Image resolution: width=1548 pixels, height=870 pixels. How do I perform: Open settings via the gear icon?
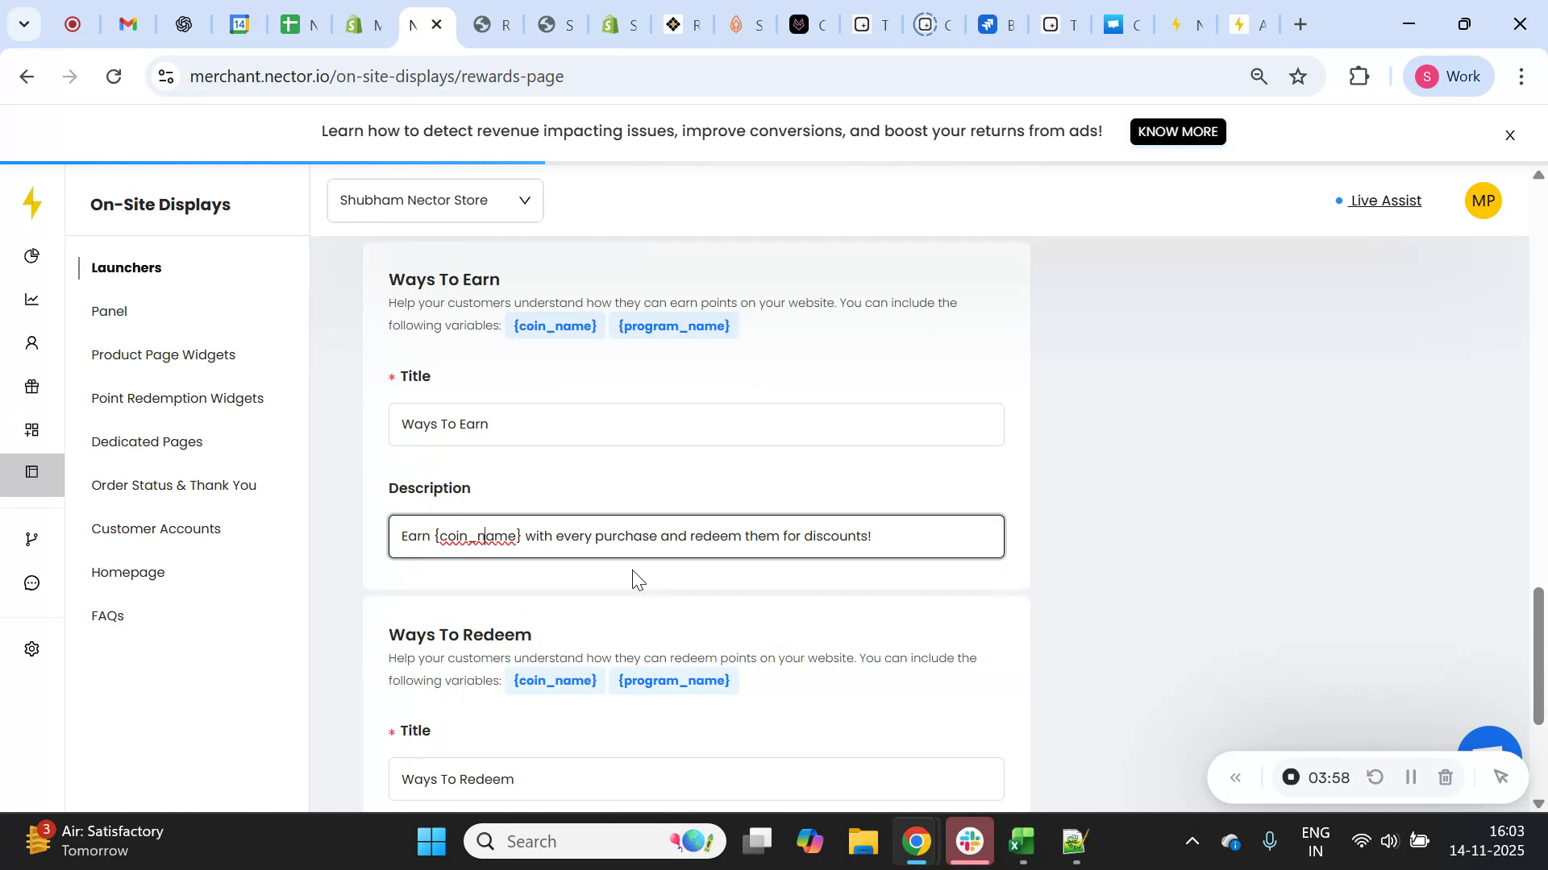pos(31,648)
